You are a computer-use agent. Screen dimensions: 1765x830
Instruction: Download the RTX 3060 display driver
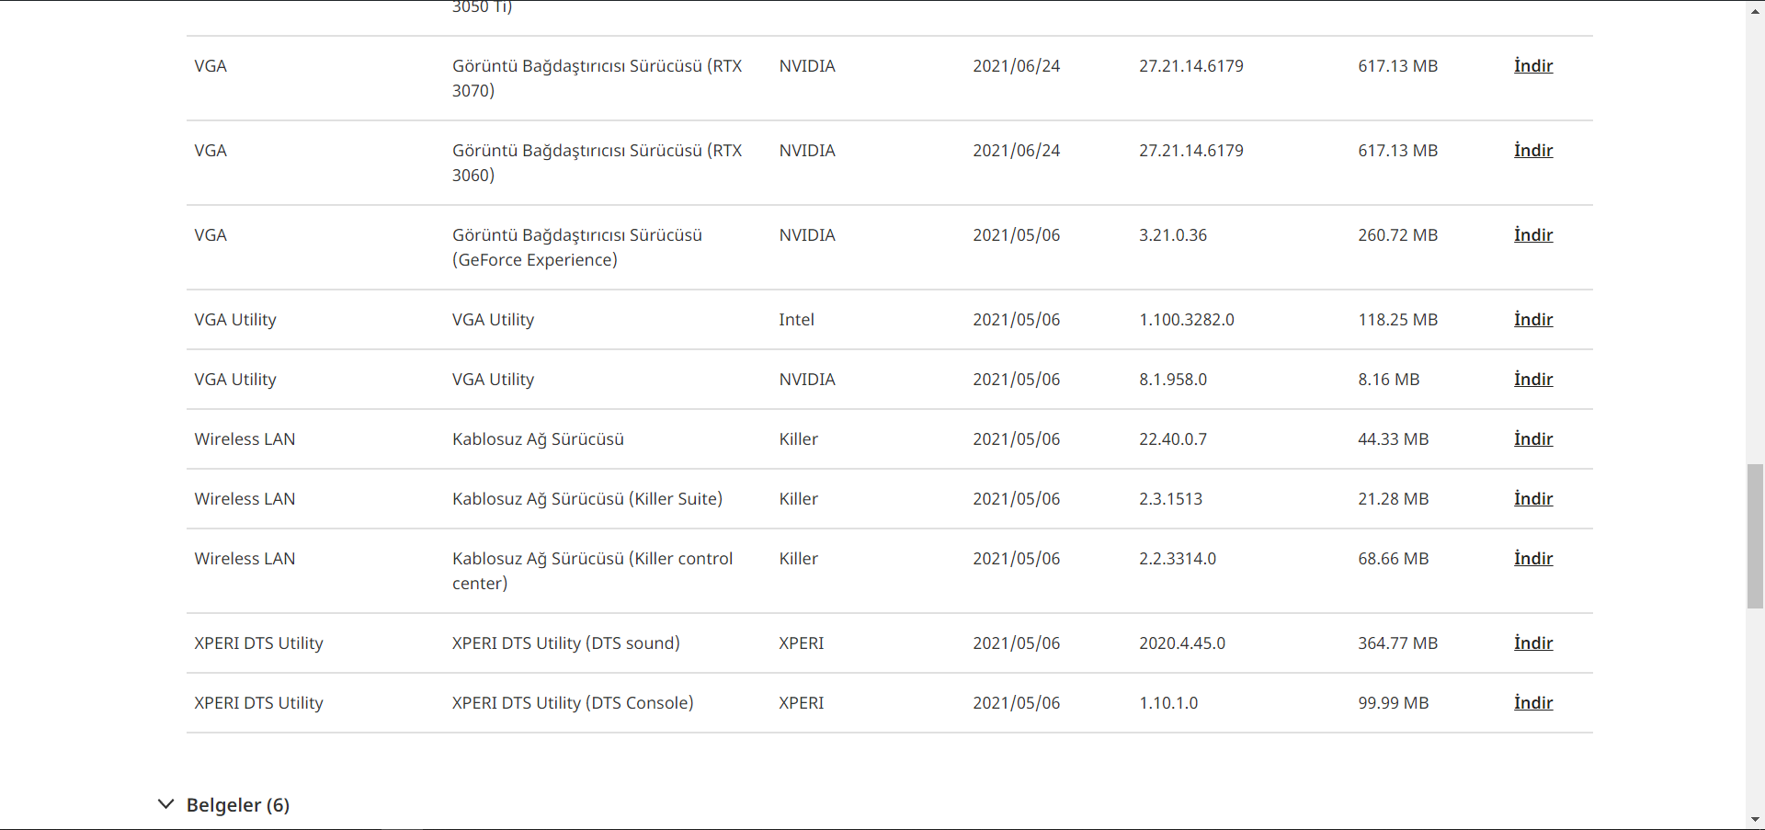1532,151
